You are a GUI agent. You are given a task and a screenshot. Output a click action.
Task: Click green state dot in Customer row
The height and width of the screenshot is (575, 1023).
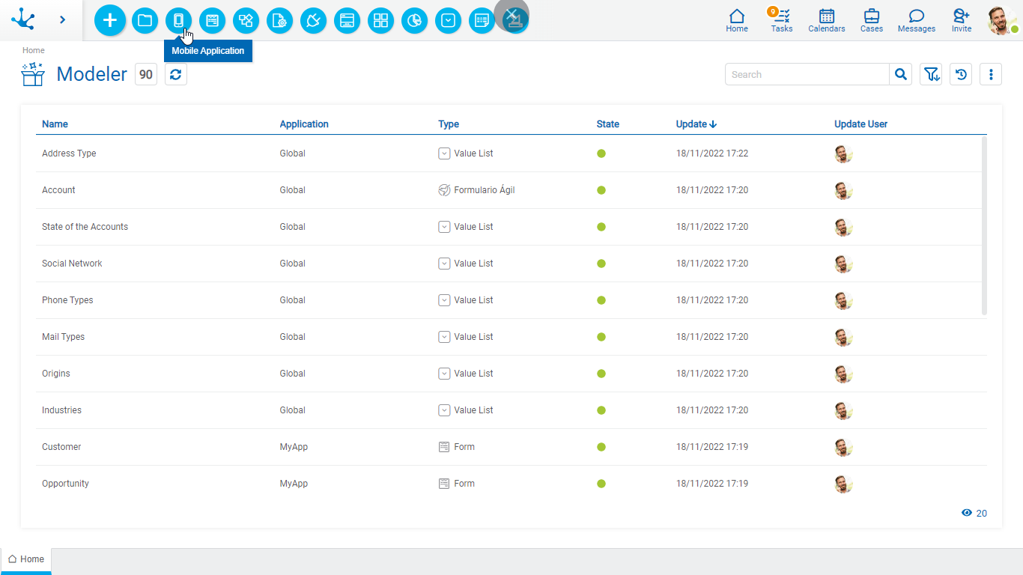[x=601, y=447]
